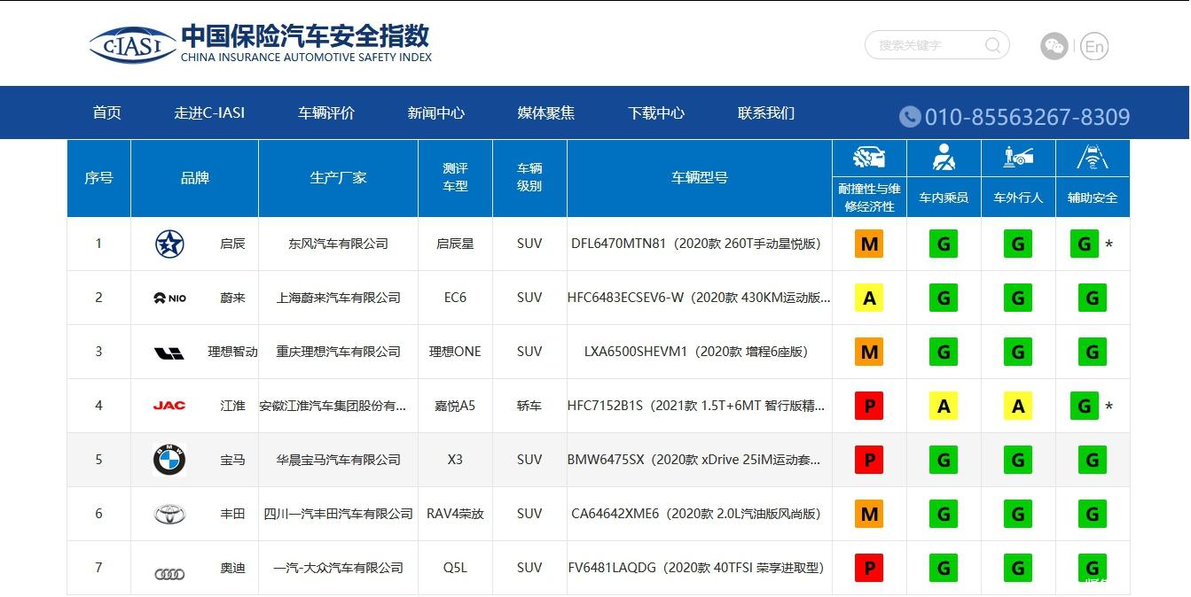Click the red P crashworthiness rating for BMW X3
The image size is (1191, 597).
click(x=869, y=460)
